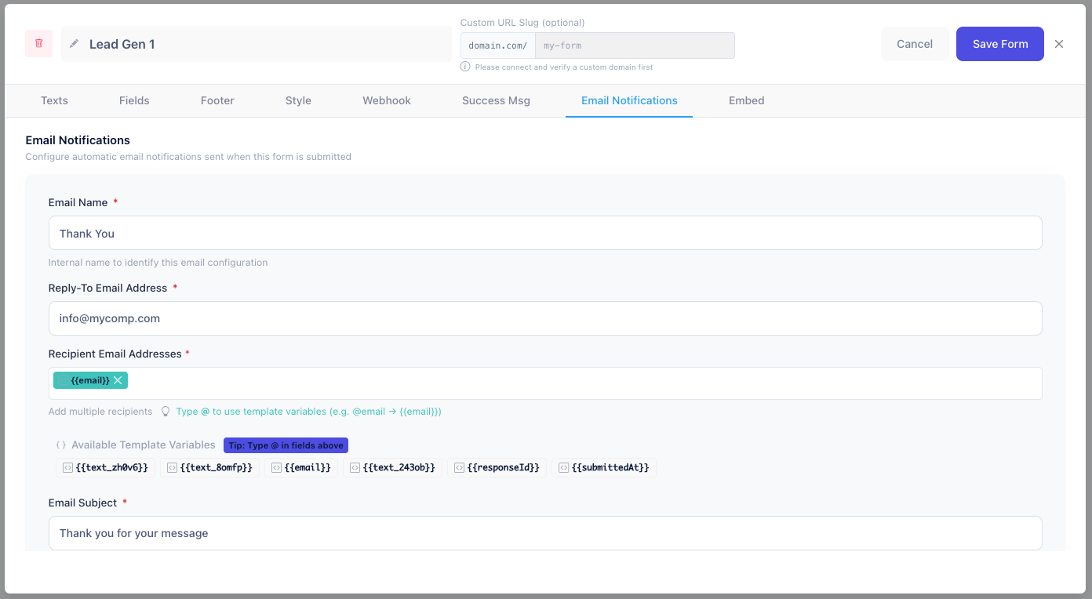Click the Save Form button
Viewport: 1092px width, 599px height.
999,44
